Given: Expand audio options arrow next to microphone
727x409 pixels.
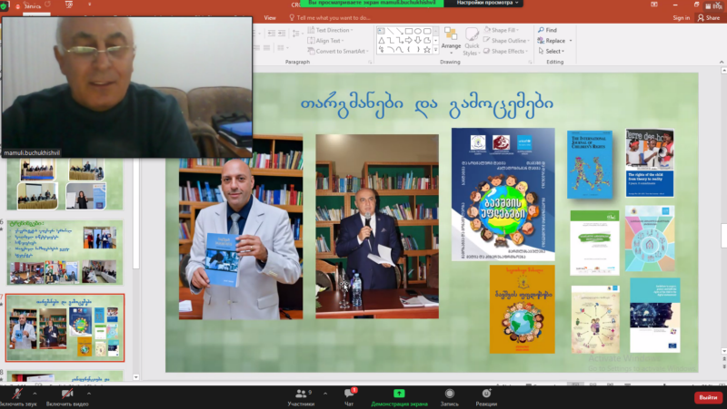Looking at the screenshot, I should pos(35,394).
